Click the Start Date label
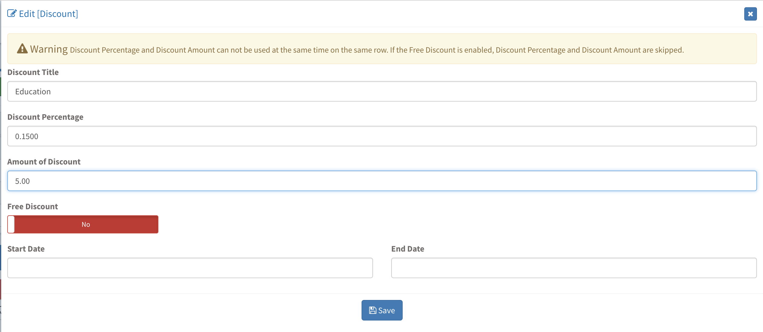Screen dimensions: 763x332 click(x=26, y=249)
